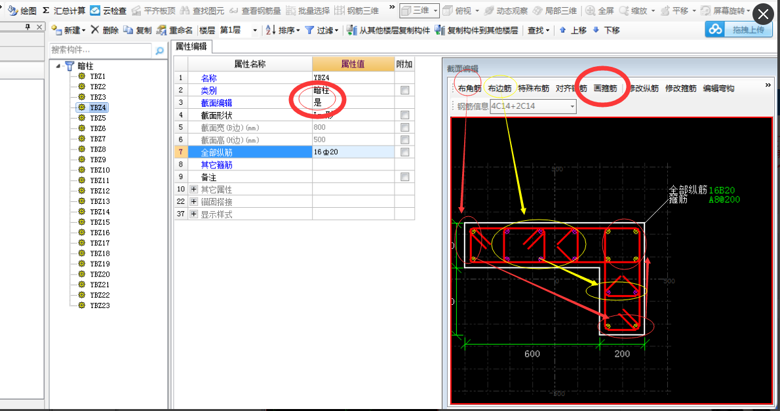Click the cloud upload icon
780x411 pixels.
tap(715, 30)
